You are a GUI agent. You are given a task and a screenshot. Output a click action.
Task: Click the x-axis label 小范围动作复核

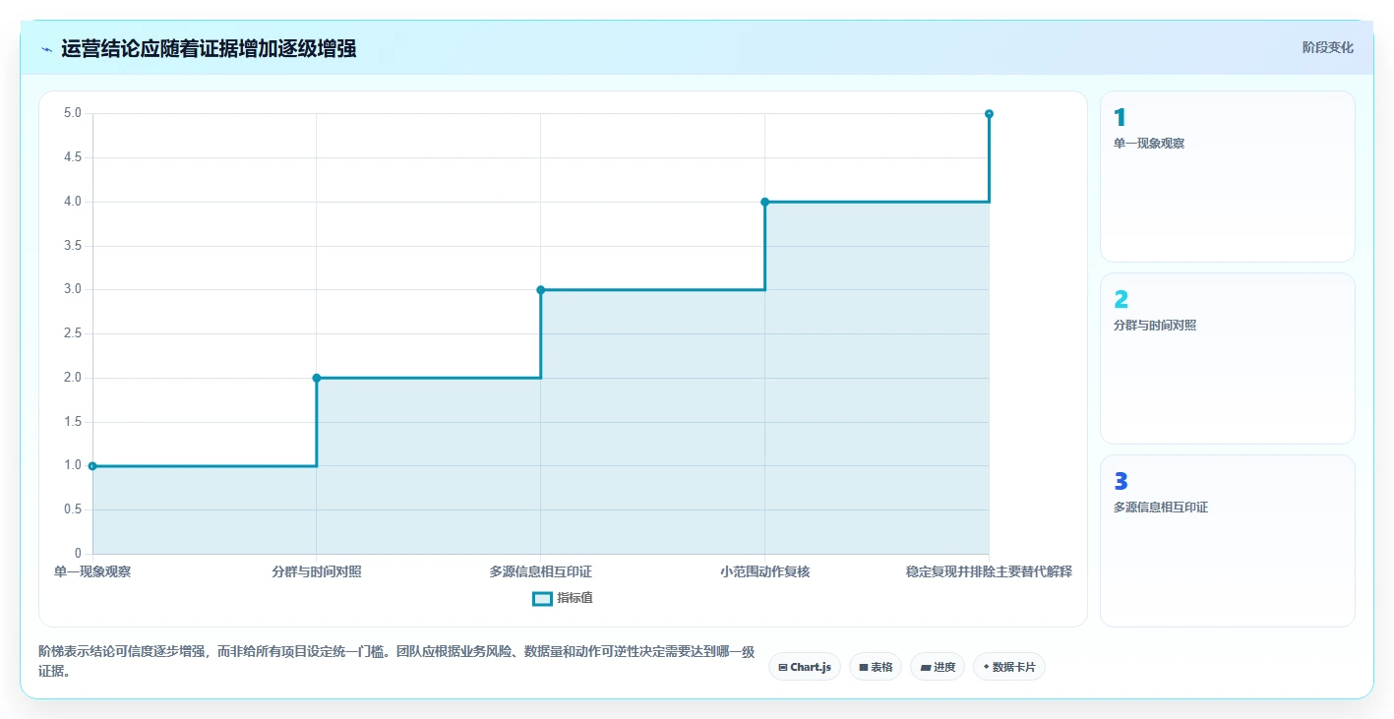(x=764, y=571)
